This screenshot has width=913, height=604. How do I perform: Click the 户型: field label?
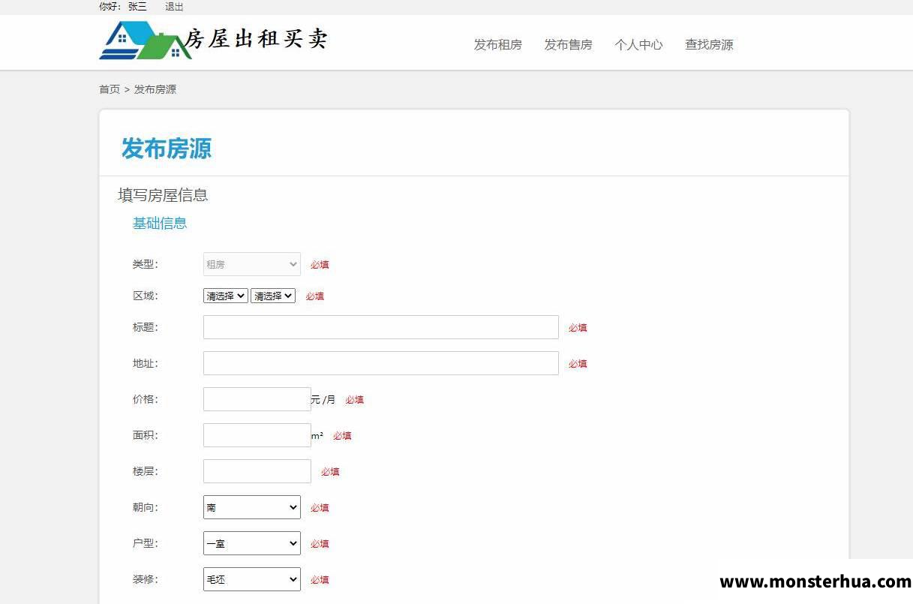[x=146, y=543]
